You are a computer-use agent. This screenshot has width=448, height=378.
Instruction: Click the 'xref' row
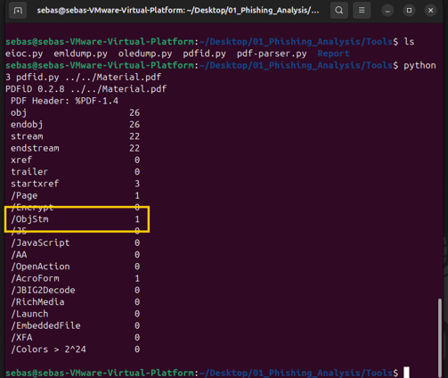pyautogui.click(x=75, y=160)
